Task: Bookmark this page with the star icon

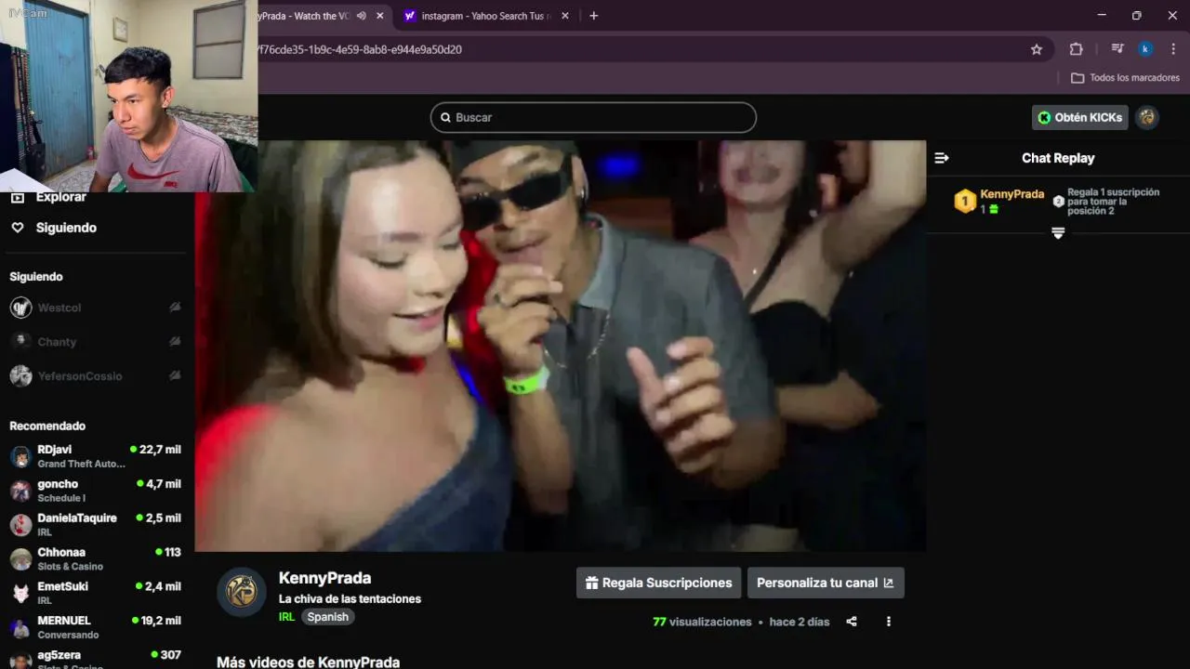Action: (x=1037, y=49)
